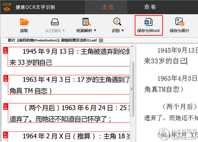Click the 识别 recognize icon
Image resolution: width=198 pixels, height=142 pixels.
coord(117,22)
